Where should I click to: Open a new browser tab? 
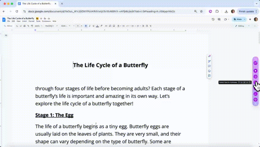tap(62, 4)
